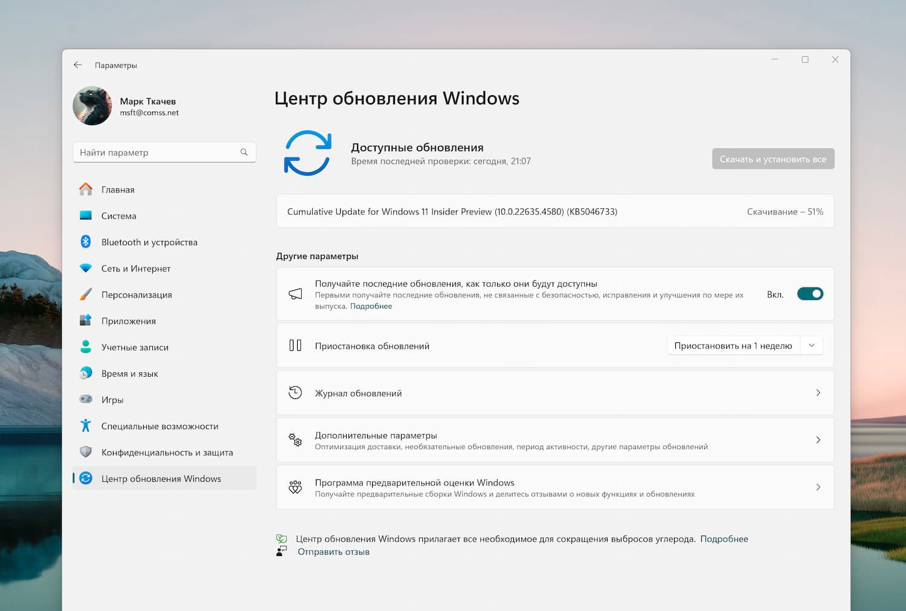Click the Apps icon in sidebar
The image size is (906, 611).
pyautogui.click(x=86, y=321)
